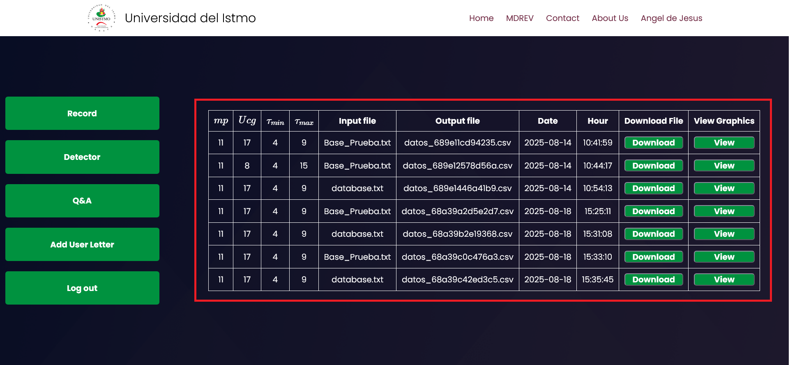Click the Universidad del Istmo title text
The width and height of the screenshot is (804, 365).
[190, 18]
